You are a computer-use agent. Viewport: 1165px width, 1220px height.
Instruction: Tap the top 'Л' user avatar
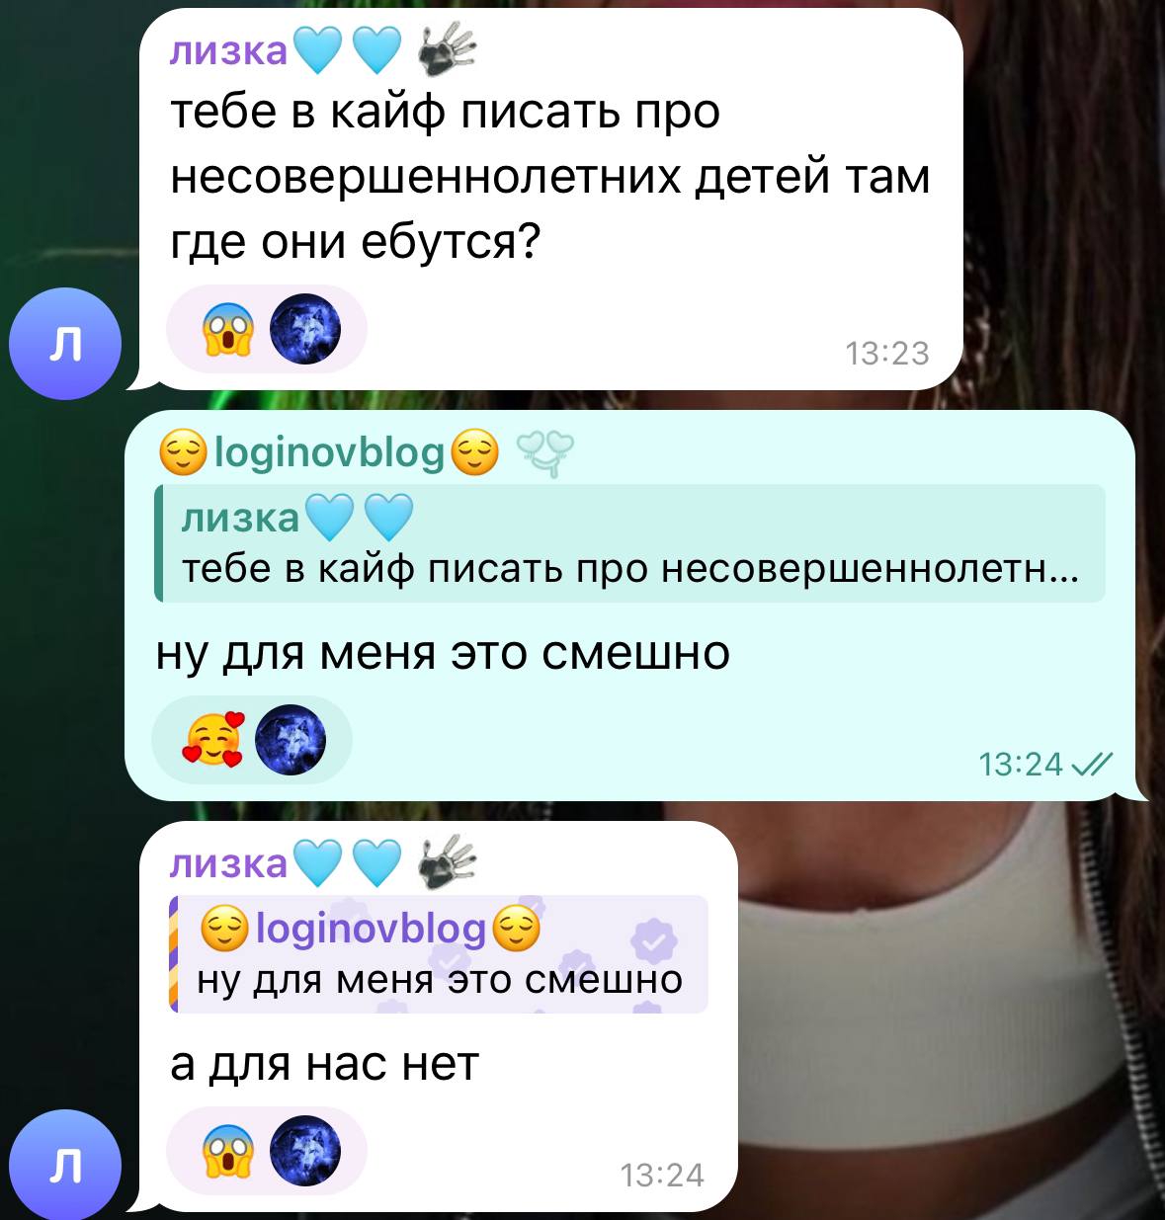(64, 343)
